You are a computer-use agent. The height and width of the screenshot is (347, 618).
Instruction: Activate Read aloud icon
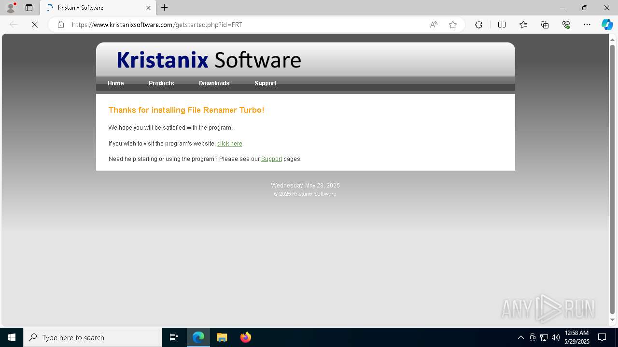pyautogui.click(x=434, y=25)
